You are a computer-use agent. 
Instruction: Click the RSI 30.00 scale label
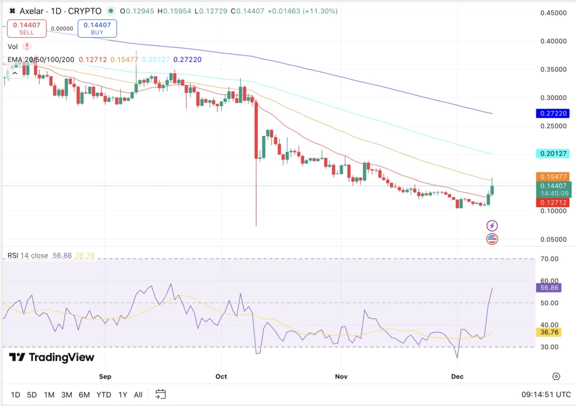pyautogui.click(x=549, y=347)
